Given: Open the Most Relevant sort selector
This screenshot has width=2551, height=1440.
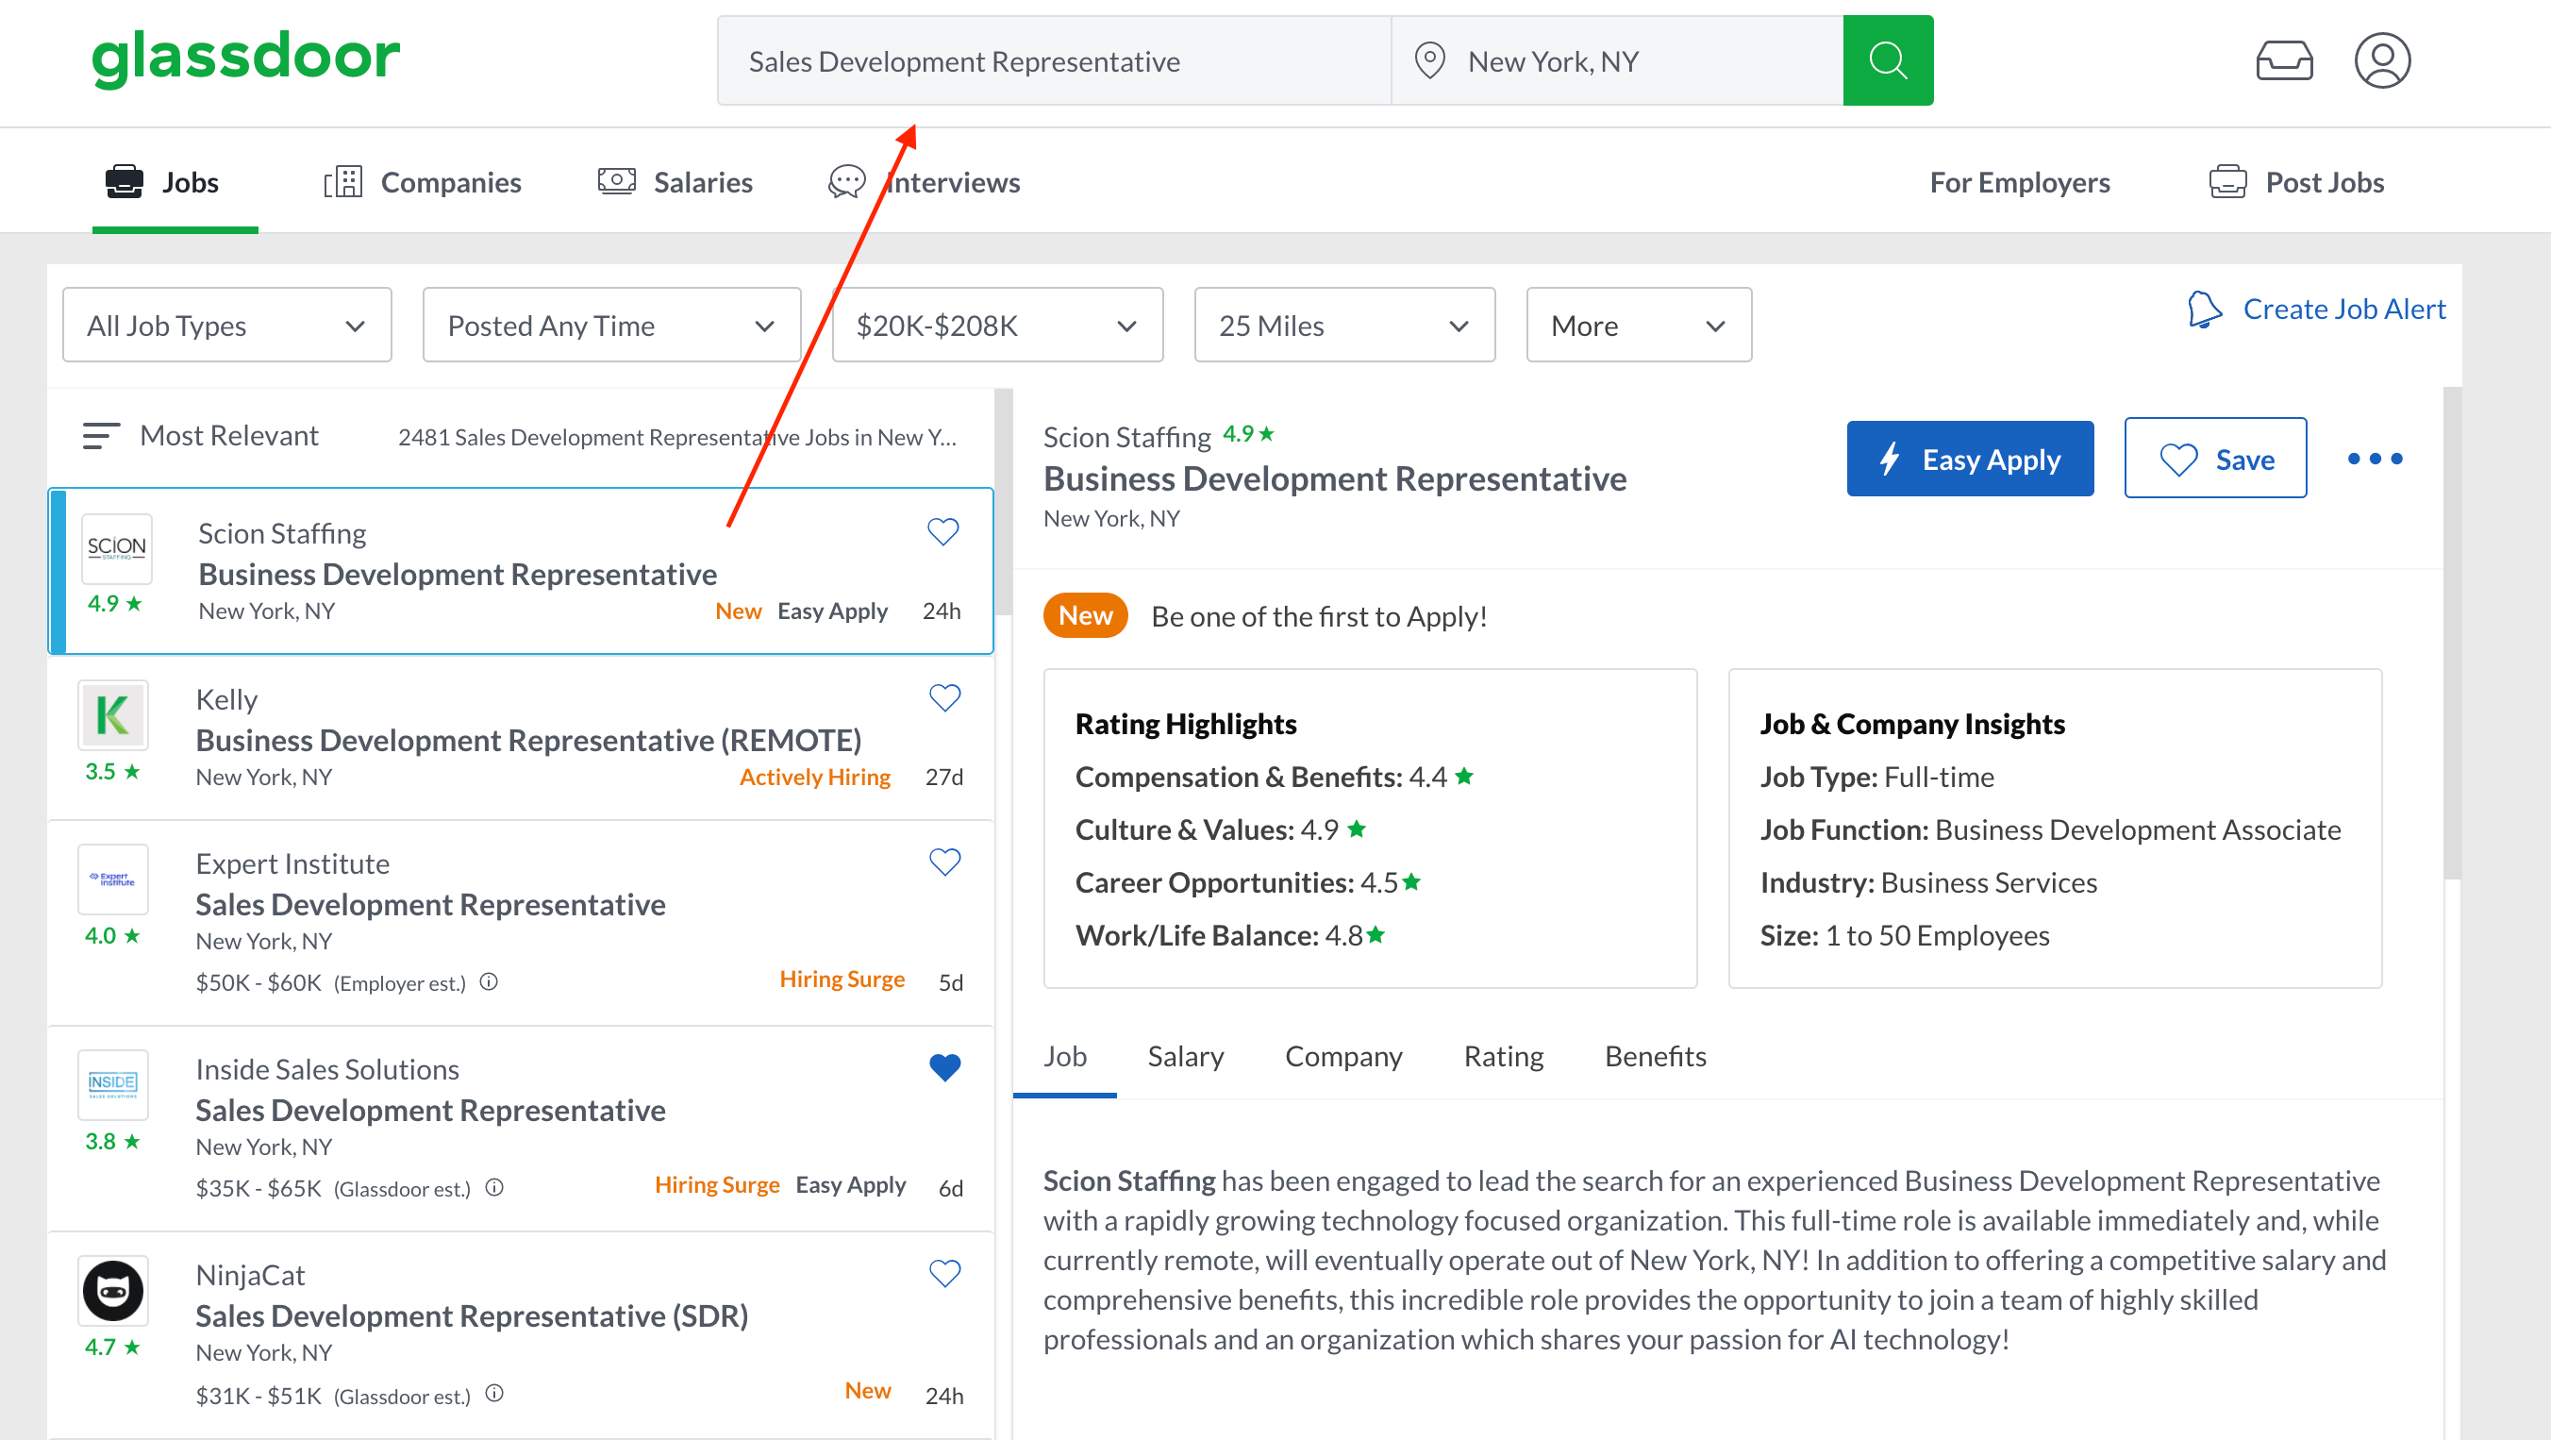Looking at the screenshot, I should point(200,436).
